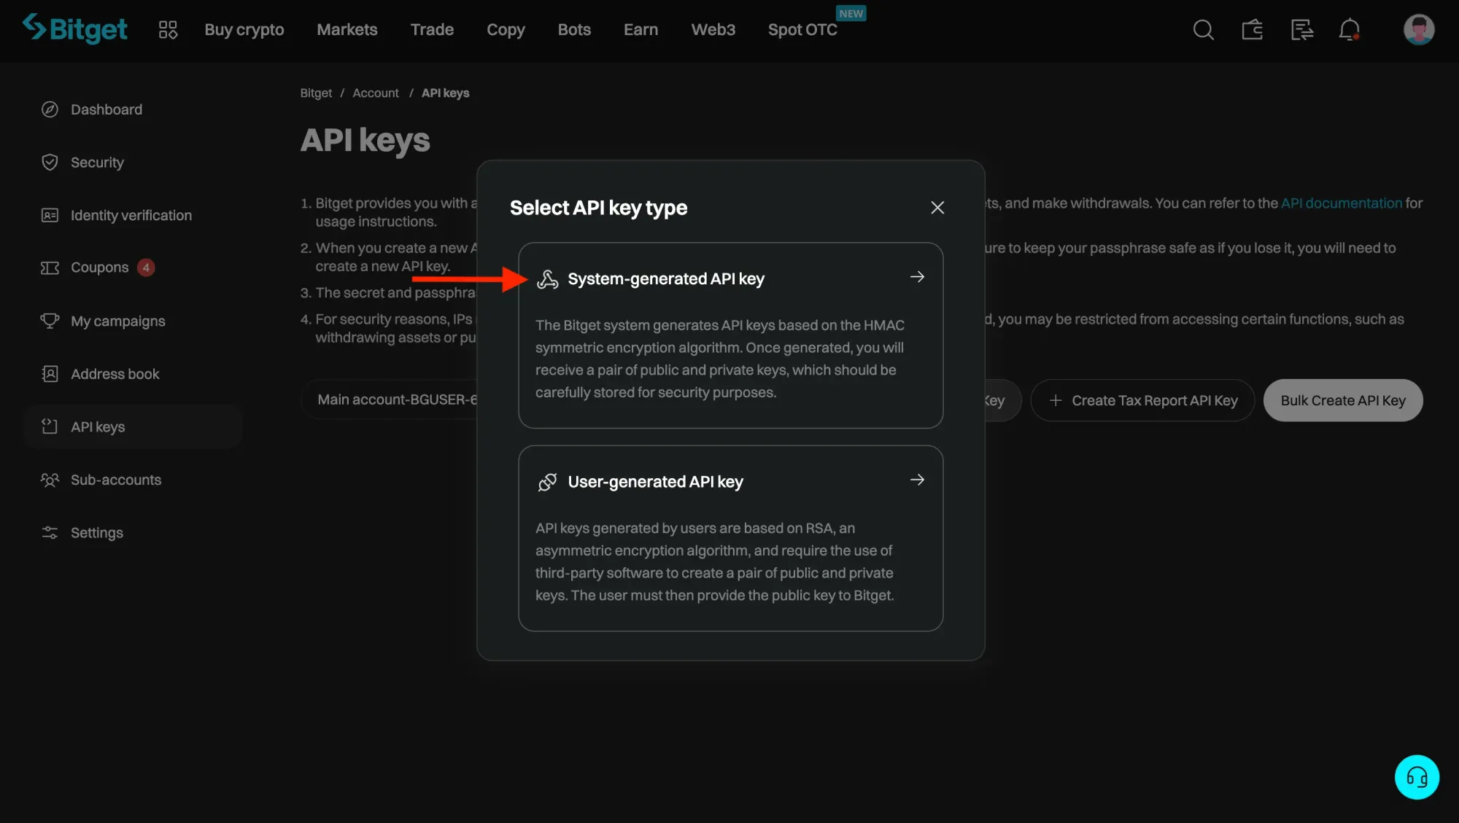The height and width of the screenshot is (823, 1459).
Task: Click the Coupons red badge showing 4
Action: [146, 268]
